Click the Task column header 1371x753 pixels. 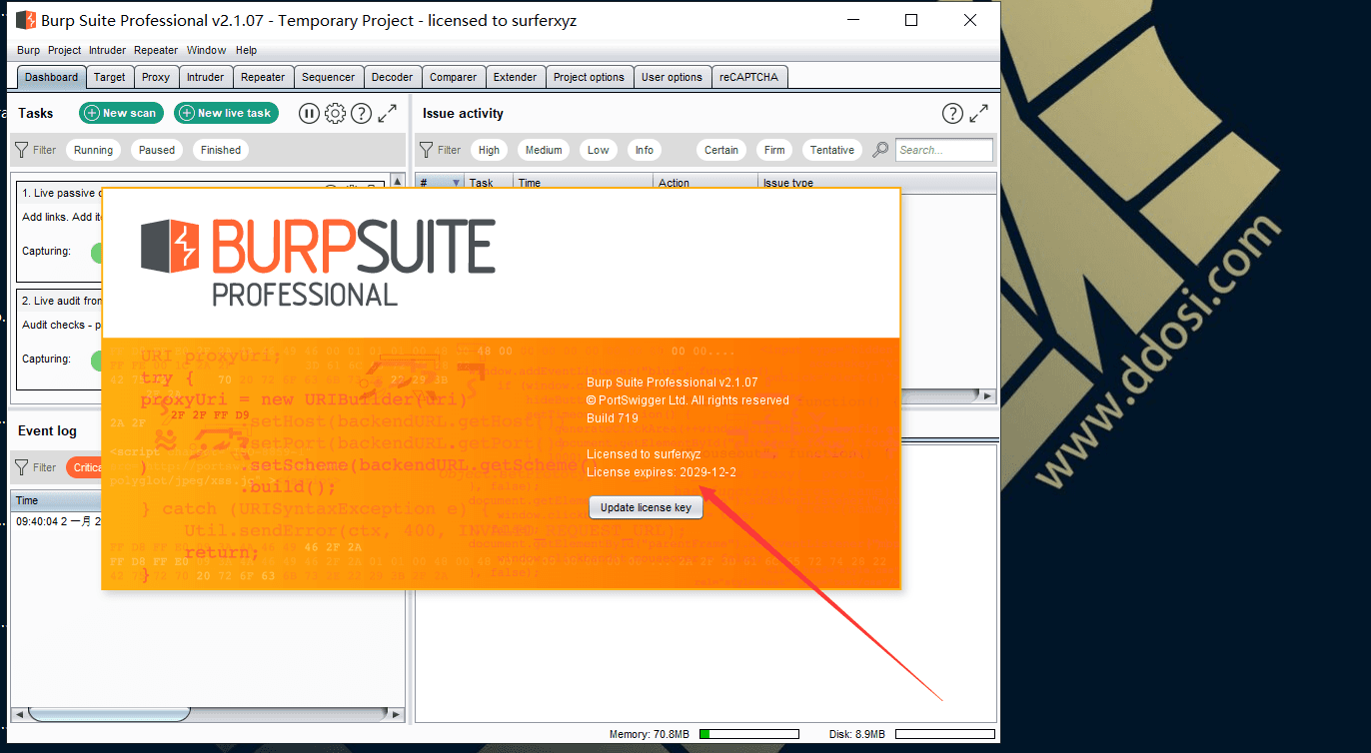tap(490, 183)
